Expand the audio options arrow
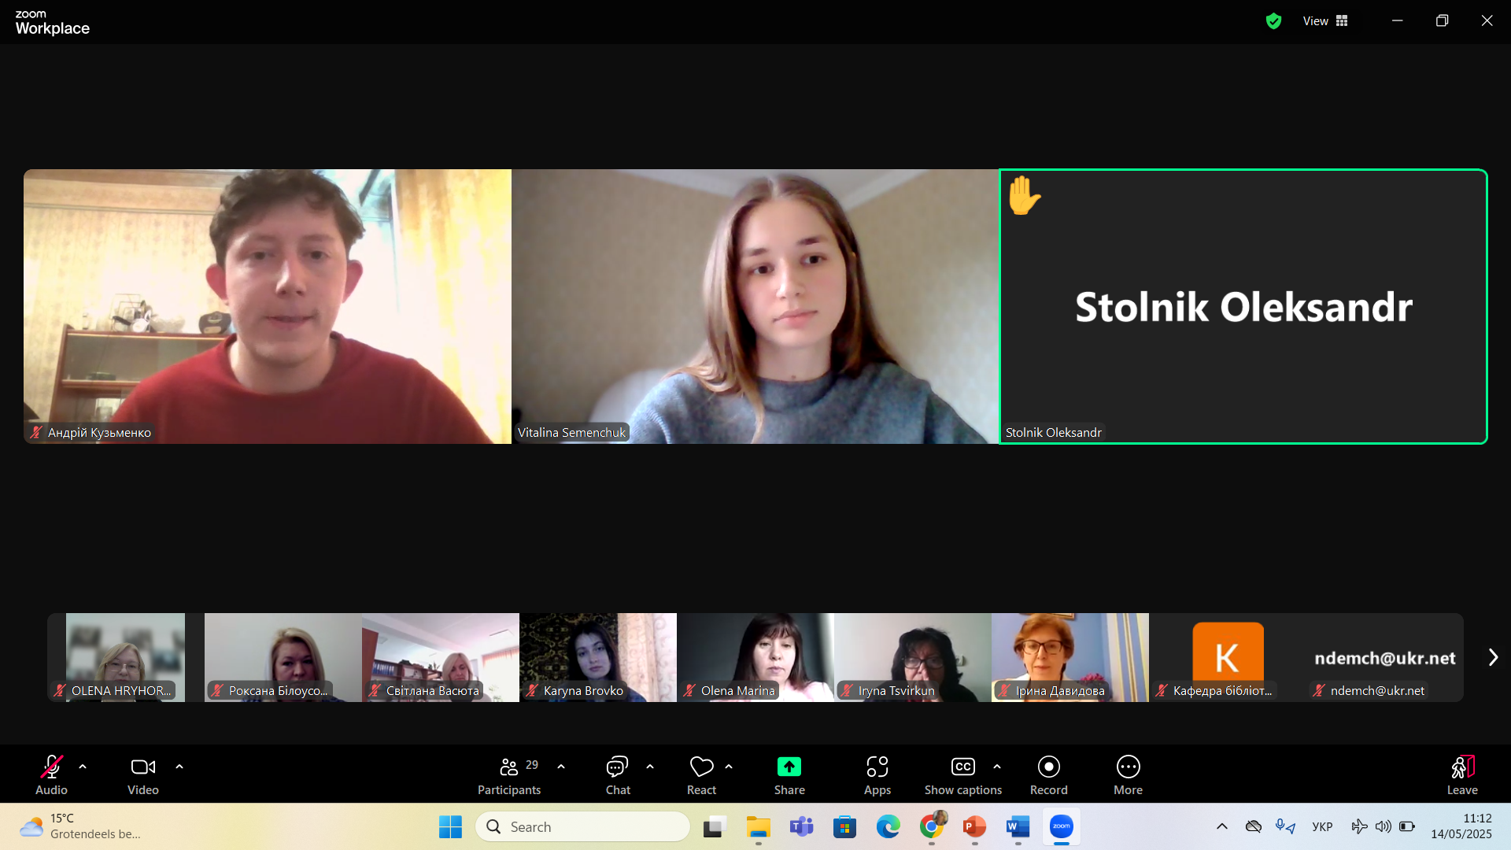The height and width of the screenshot is (850, 1511). pyautogui.click(x=83, y=766)
